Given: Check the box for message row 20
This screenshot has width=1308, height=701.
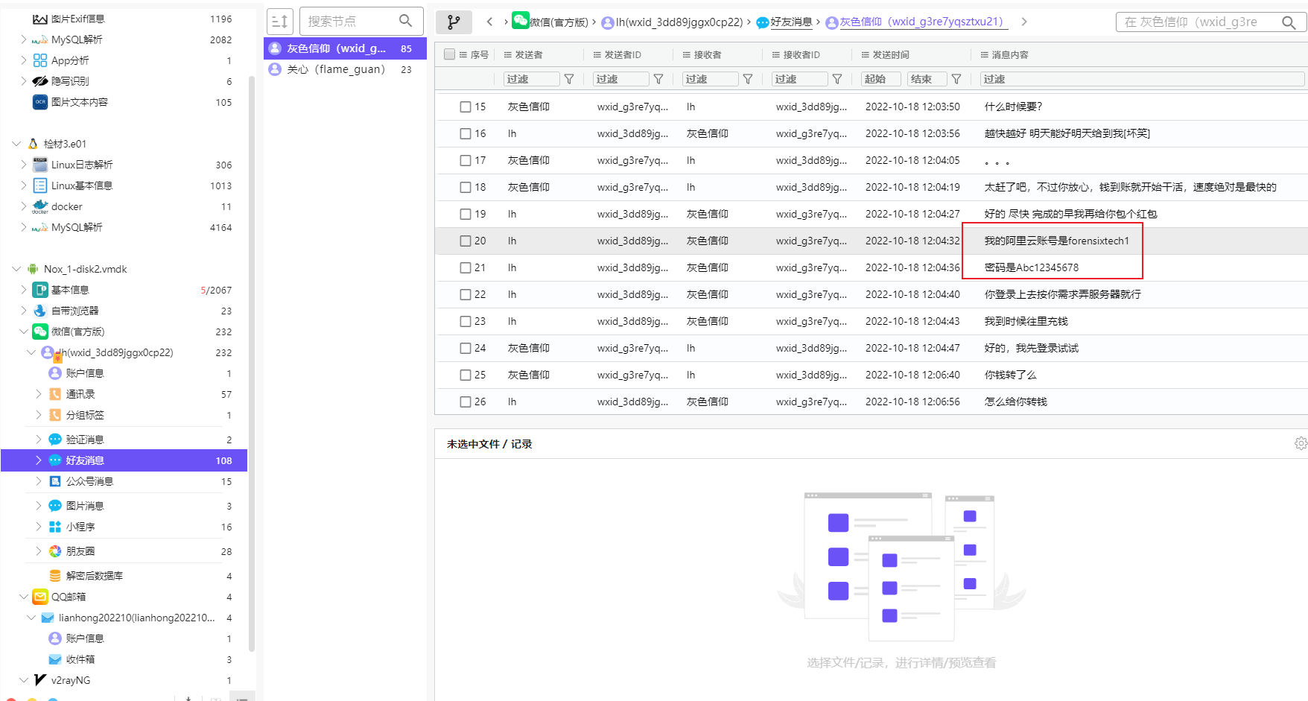Looking at the screenshot, I should point(466,241).
